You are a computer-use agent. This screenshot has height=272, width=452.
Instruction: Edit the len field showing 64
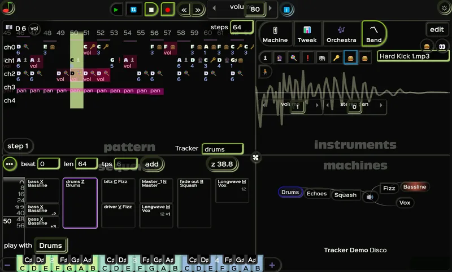coord(86,164)
